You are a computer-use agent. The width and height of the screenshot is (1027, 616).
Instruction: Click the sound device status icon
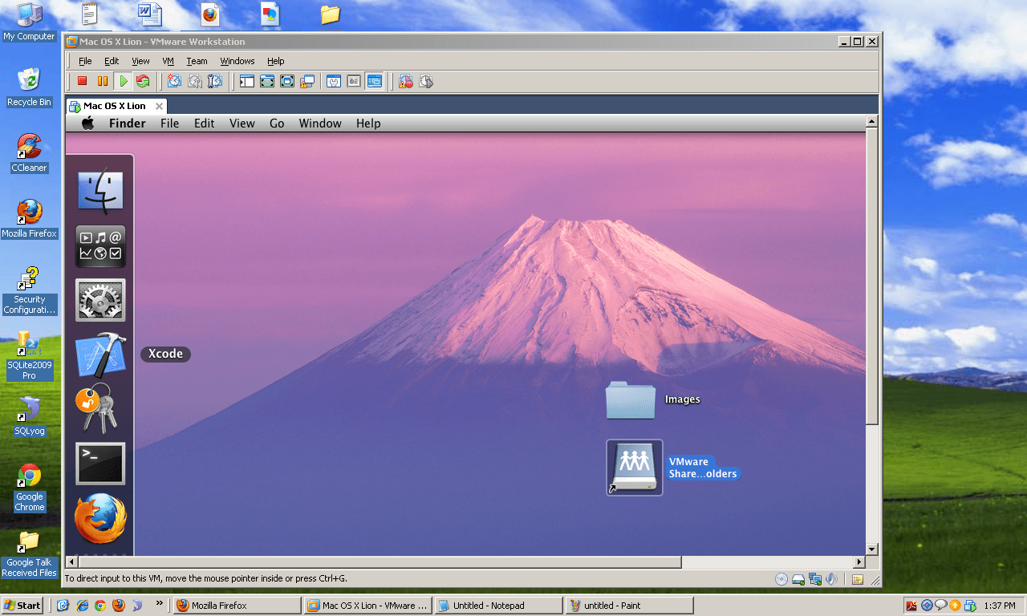coord(832,579)
